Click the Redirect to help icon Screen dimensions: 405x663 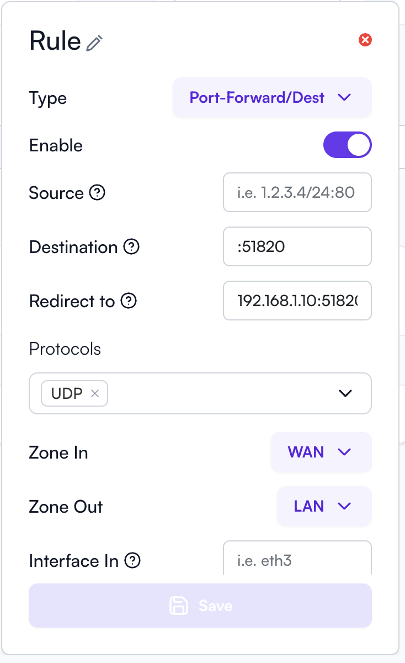[129, 301]
